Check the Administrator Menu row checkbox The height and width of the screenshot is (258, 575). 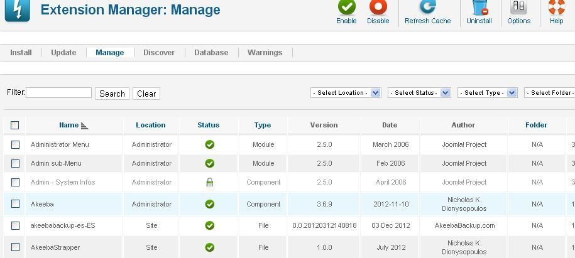[15, 145]
